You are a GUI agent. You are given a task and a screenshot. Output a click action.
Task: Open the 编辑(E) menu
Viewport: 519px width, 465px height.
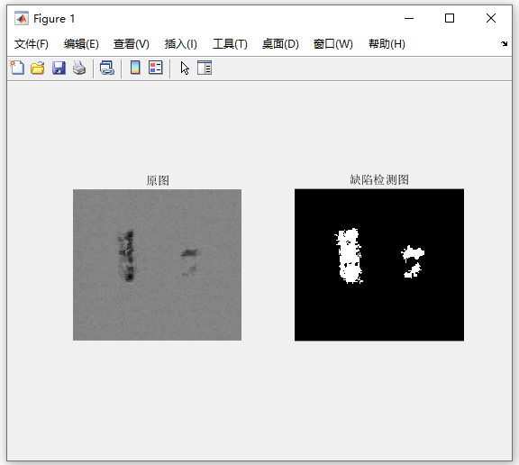81,44
